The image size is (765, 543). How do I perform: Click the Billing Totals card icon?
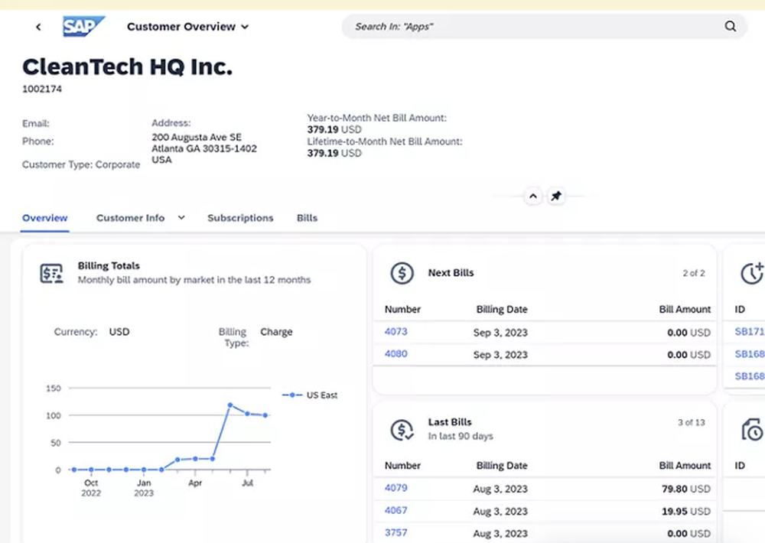(x=50, y=271)
